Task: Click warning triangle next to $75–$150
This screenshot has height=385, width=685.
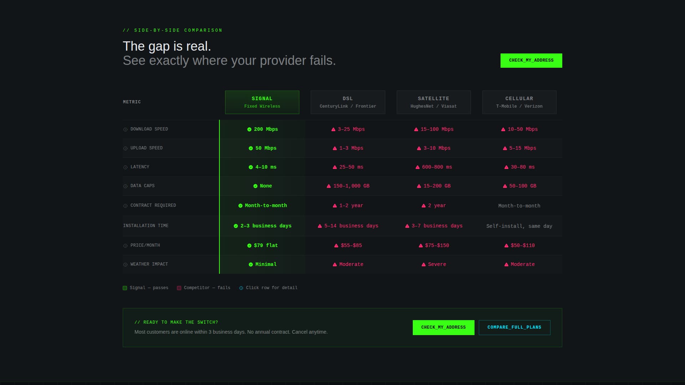Action: [x=421, y=246]
